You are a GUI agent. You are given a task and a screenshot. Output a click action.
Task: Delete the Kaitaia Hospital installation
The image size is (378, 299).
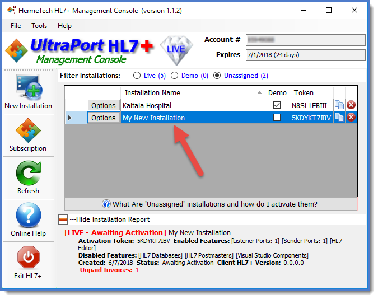[351, 105]
